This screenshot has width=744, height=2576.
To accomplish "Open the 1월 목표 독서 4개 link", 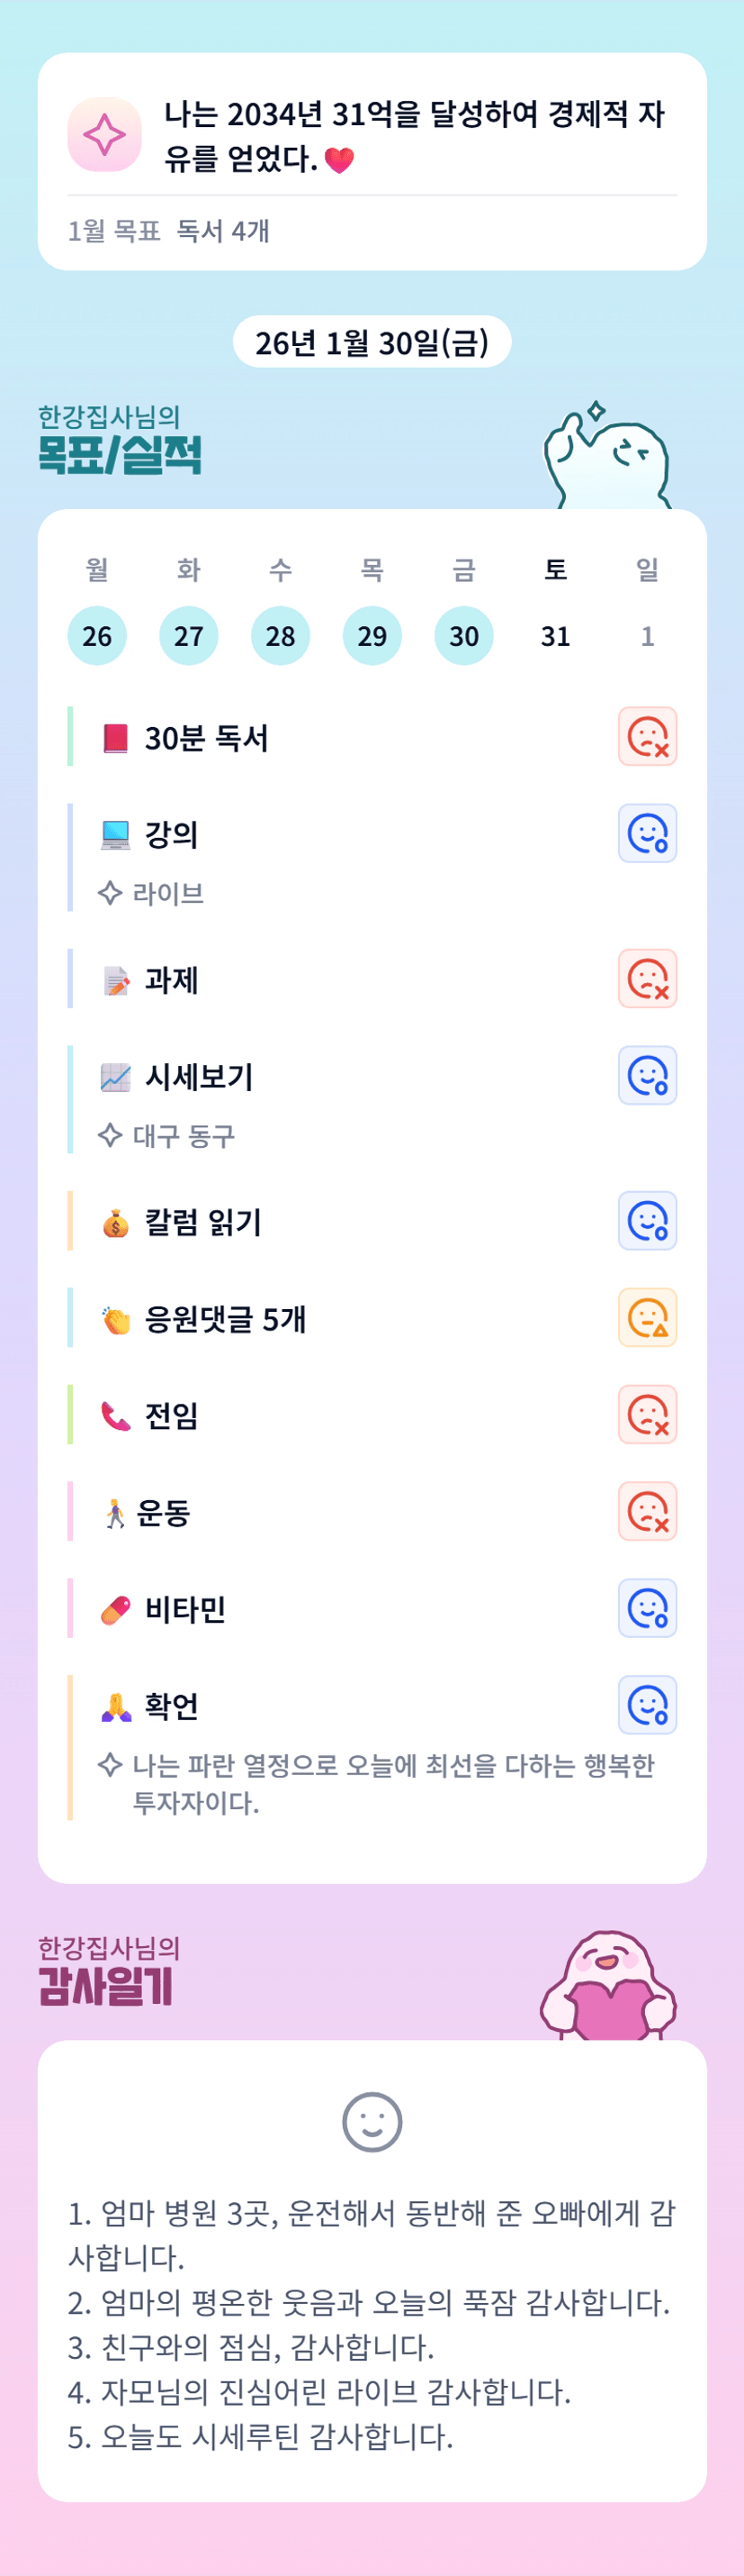I will pyautogui.click(x=167, y=232).
